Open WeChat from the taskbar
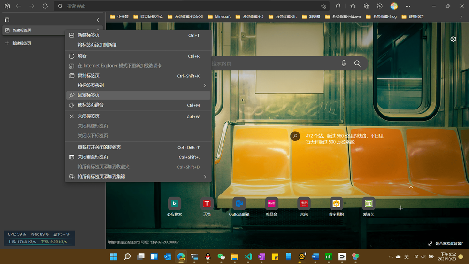The width and height of the screenshot is (469, 264). tap(221, 257)
